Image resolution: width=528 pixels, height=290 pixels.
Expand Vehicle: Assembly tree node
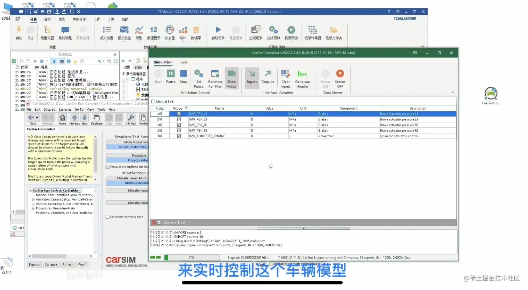(33, 204)
